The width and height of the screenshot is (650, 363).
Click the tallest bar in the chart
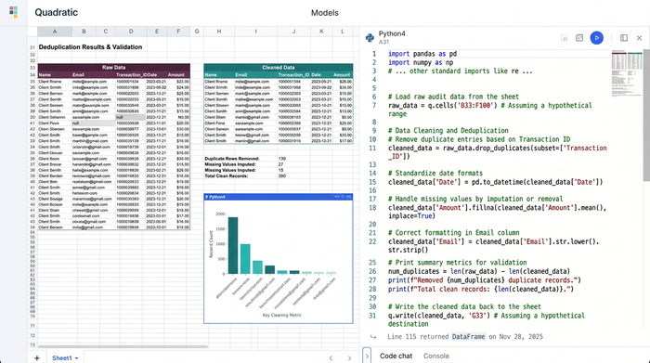point(233,245)
